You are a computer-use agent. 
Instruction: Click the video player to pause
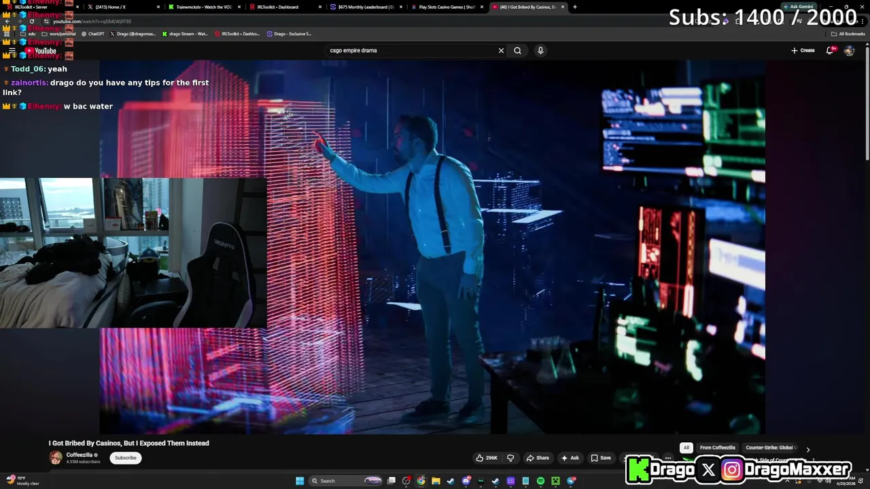[x=432, y=247]
